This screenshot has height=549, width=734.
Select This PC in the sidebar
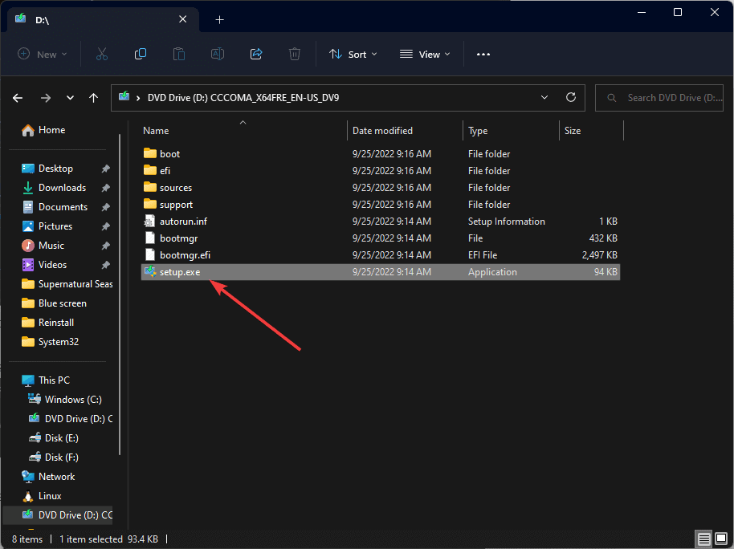pos(46,380)
